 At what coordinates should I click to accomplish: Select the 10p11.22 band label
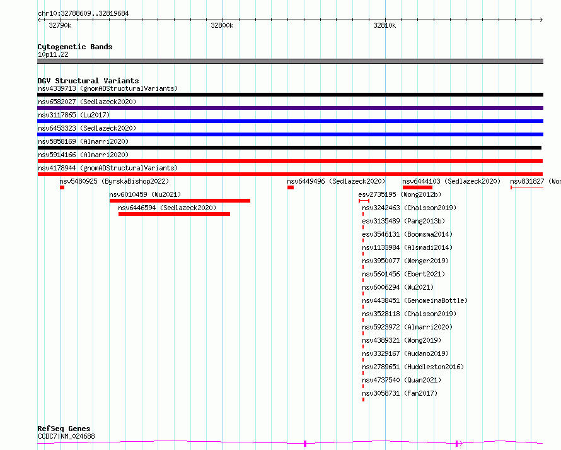53,54
